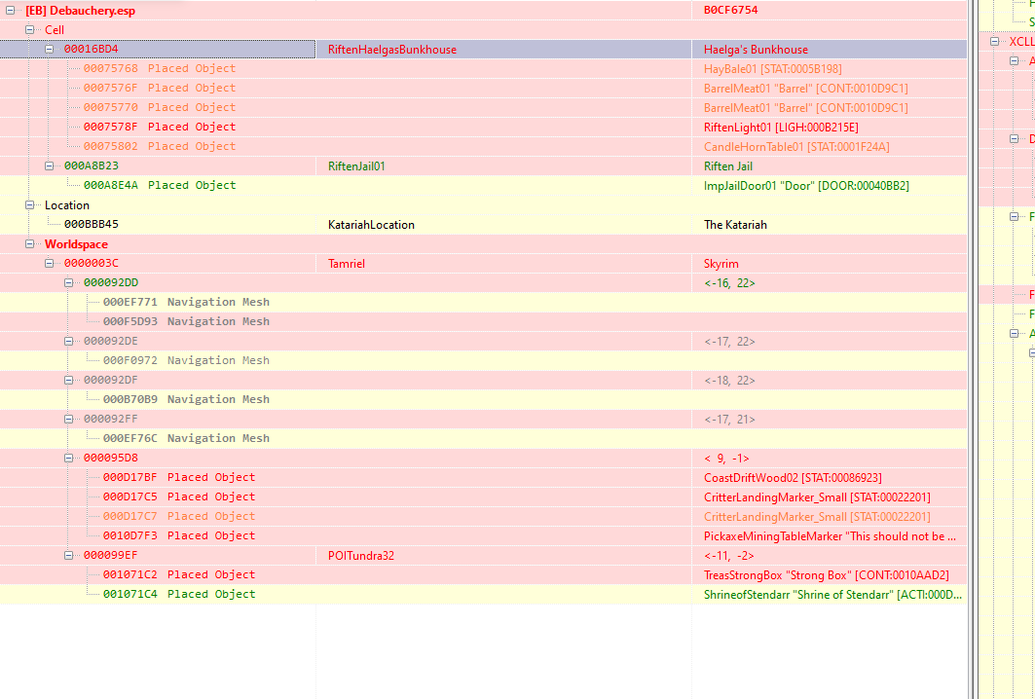Image resolution: width=1035 pixels, height=699 pixels.
Task: Select the 001071C4 ShrineofStendarr row
Action: 483,594
